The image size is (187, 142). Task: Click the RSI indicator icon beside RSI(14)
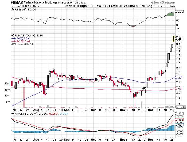click(x=13, y=9)
